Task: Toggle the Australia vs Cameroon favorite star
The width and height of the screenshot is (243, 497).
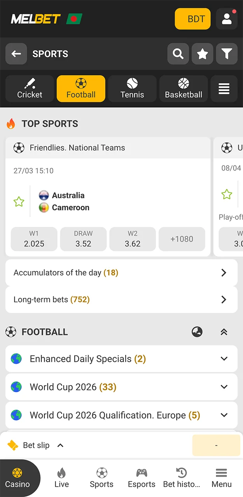Action: click(x=19, y=201)
